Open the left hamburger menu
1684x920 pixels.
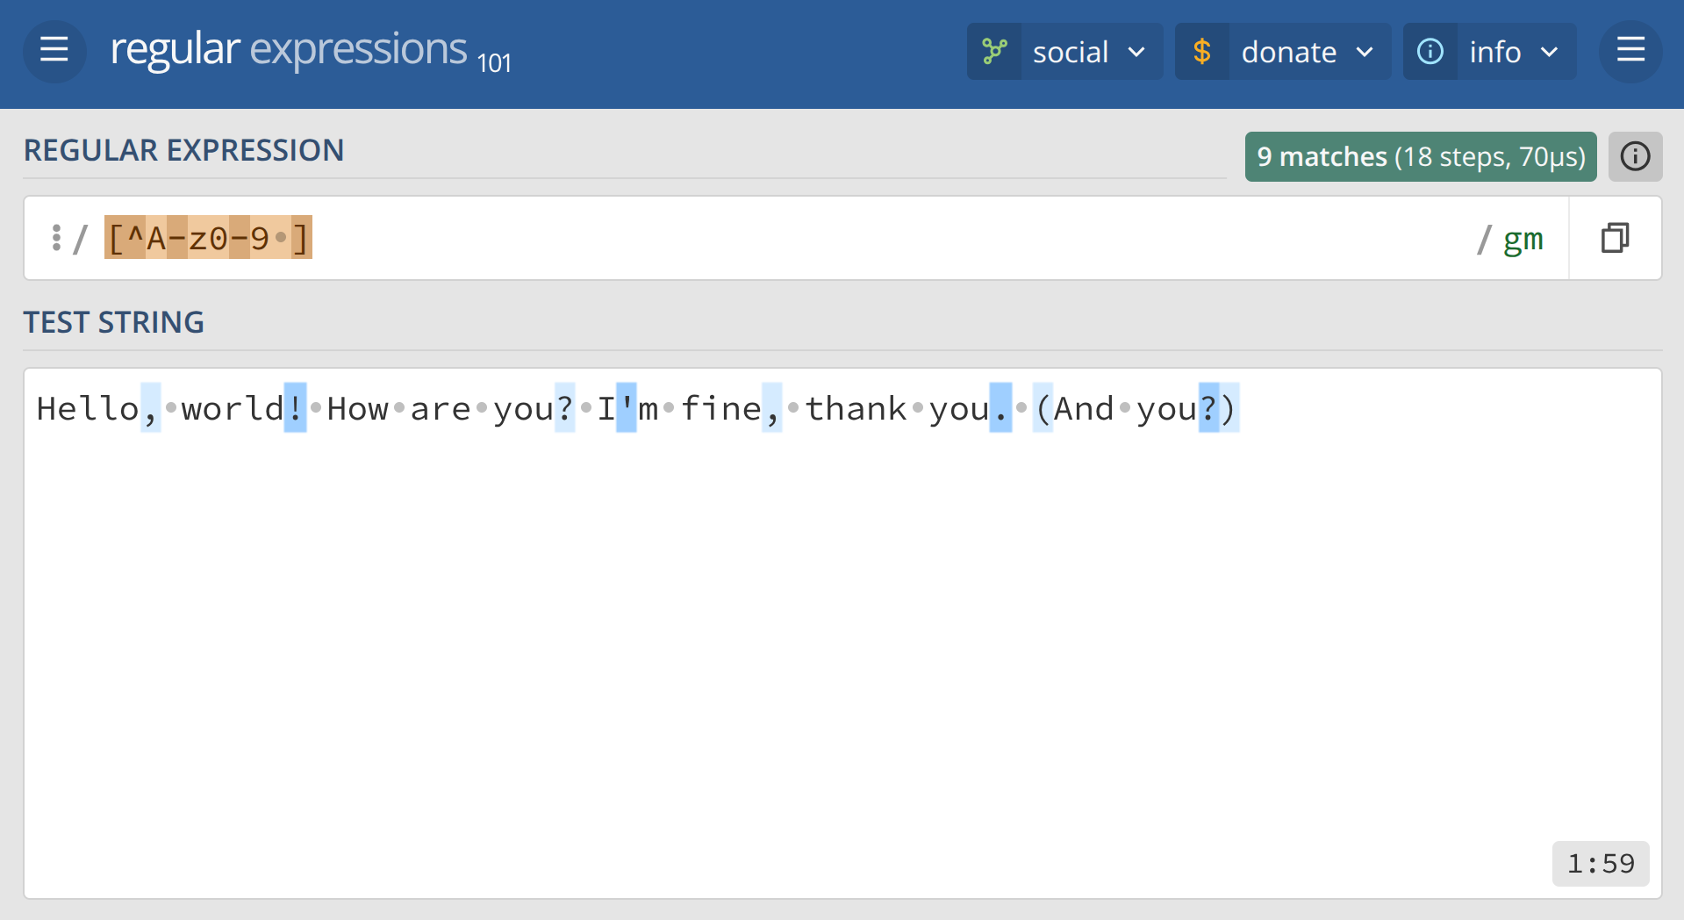coord(54,51)
